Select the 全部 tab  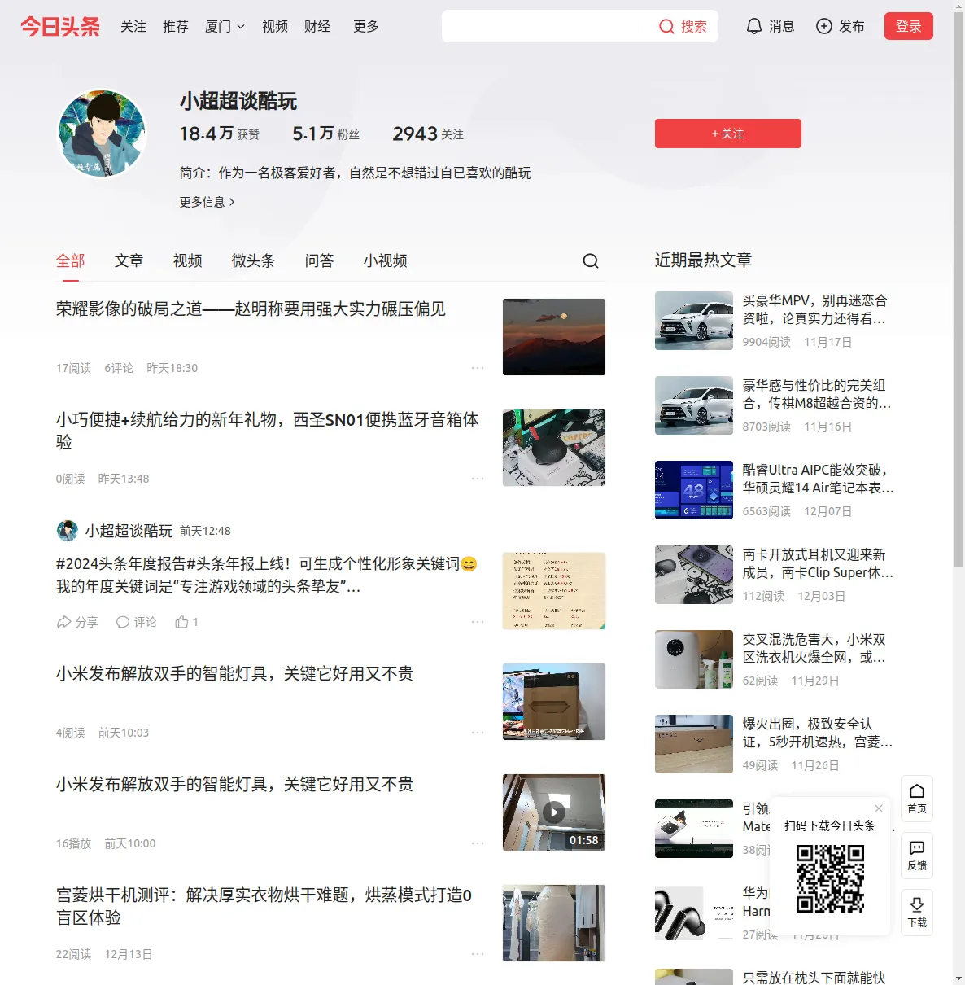point(71,260)
